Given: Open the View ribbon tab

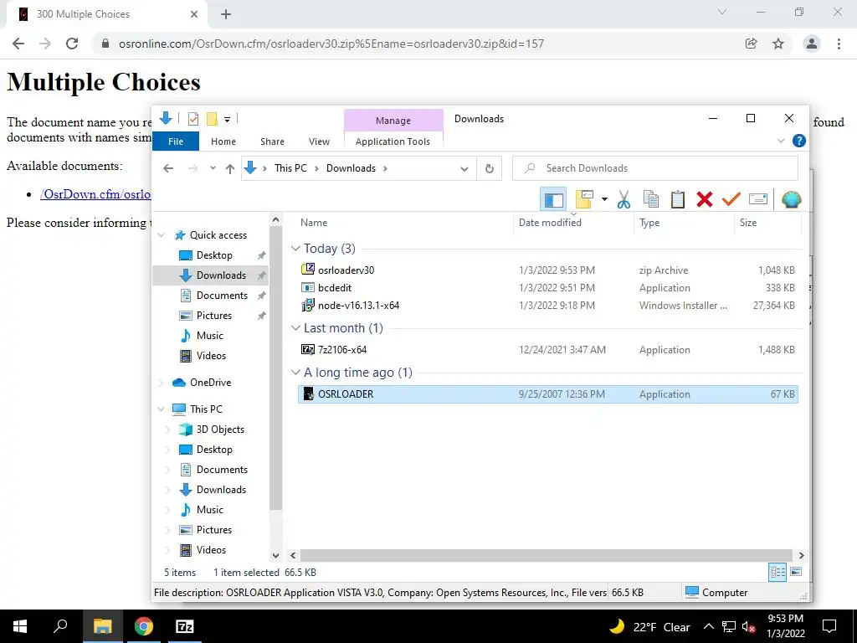Looking at the screenshot, I should tap(319, 141).
